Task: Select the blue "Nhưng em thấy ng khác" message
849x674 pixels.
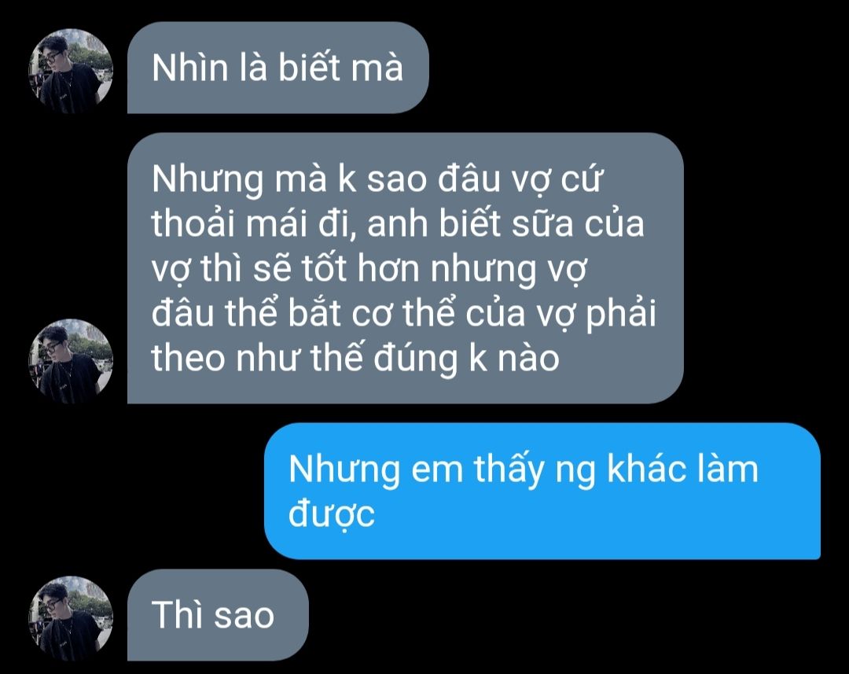Action: point(542,491)
